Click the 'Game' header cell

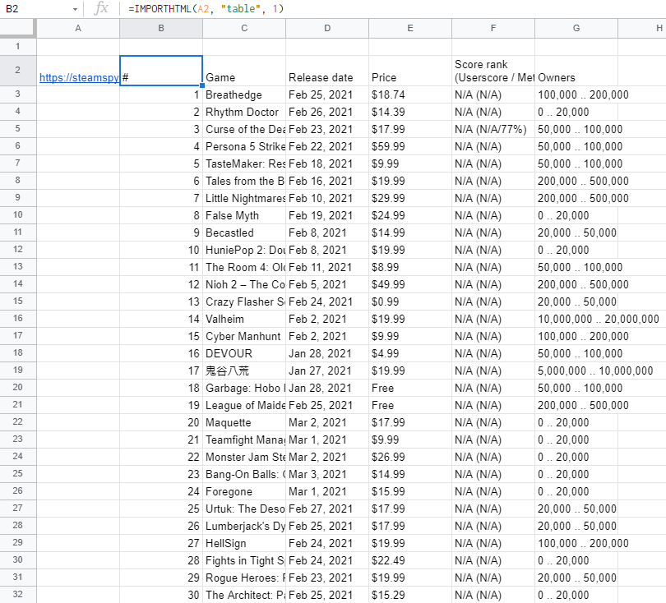[244, 71]
